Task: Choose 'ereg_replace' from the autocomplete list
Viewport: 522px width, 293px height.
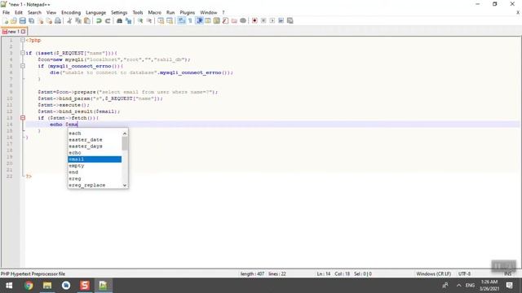Action: (95, 185)
